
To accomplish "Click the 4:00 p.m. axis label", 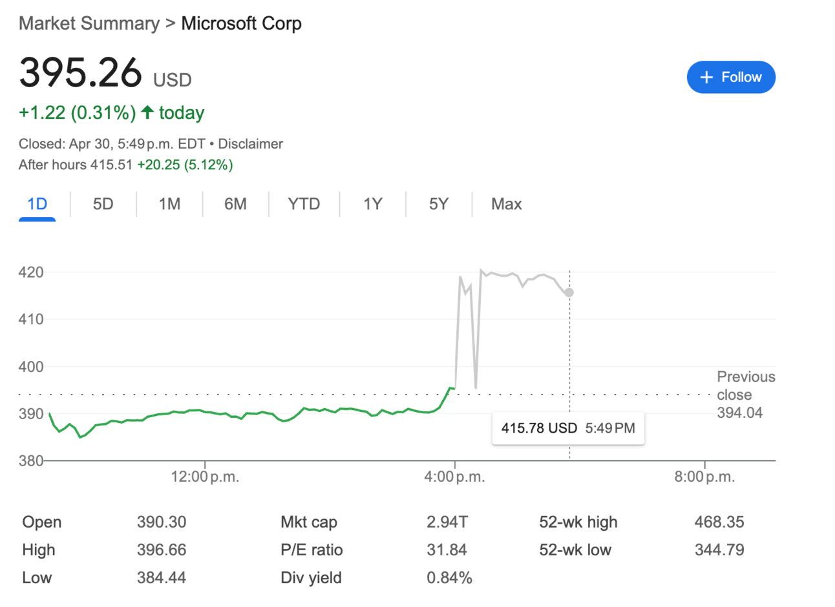I will (454, 477).
